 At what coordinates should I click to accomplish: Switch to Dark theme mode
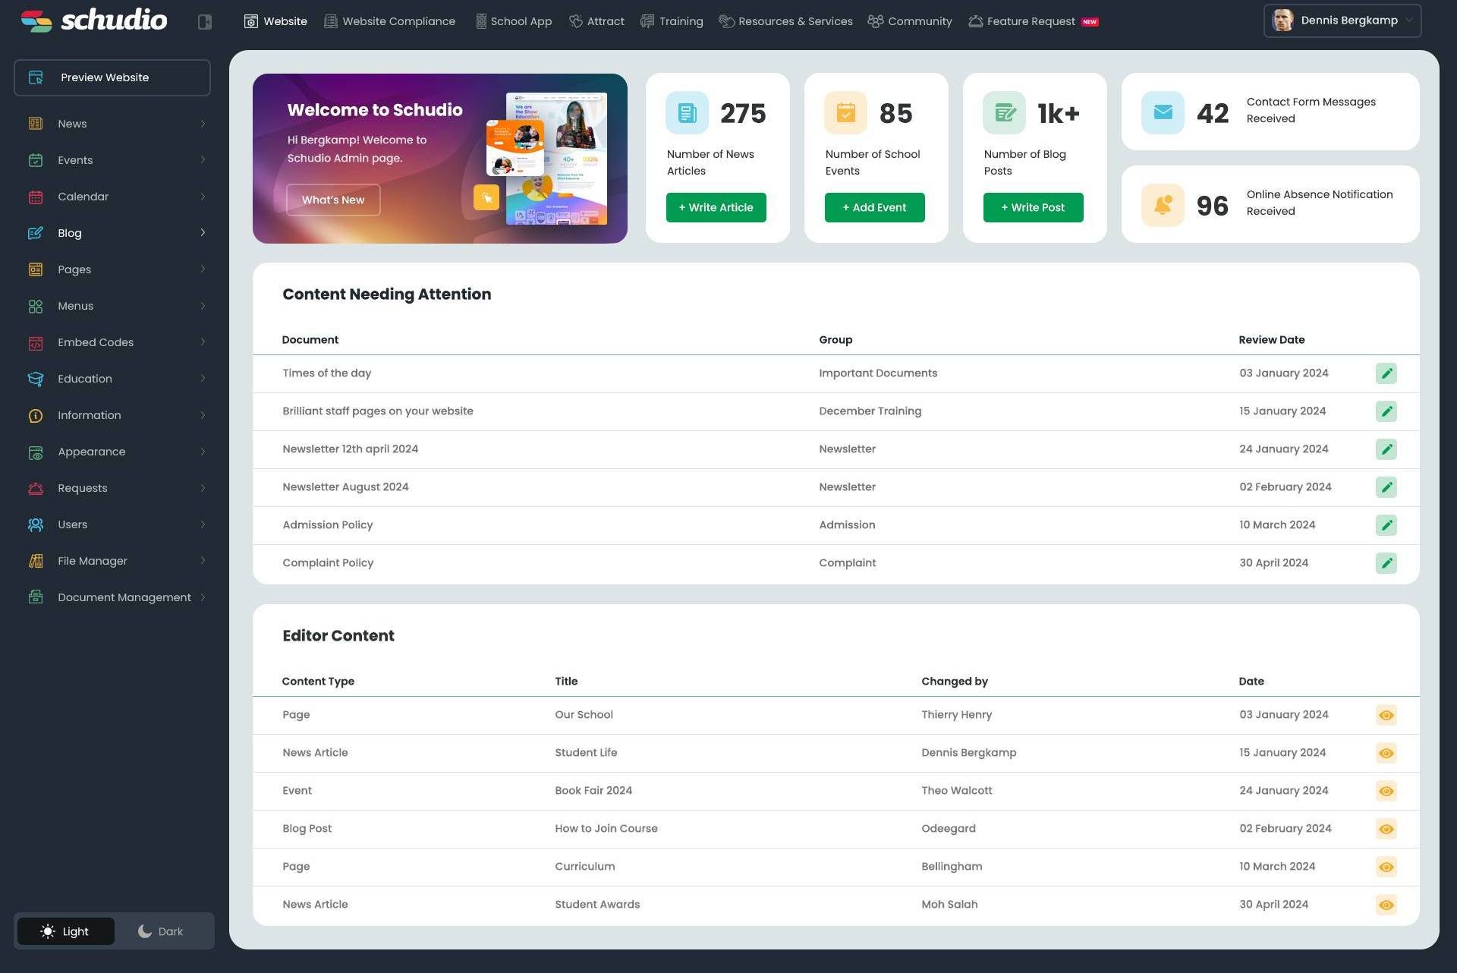point(161,931)
